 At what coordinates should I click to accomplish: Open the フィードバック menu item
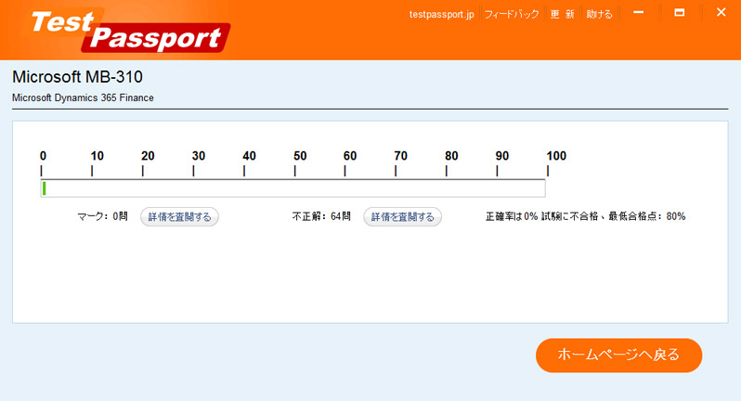[x=511, y=15]
